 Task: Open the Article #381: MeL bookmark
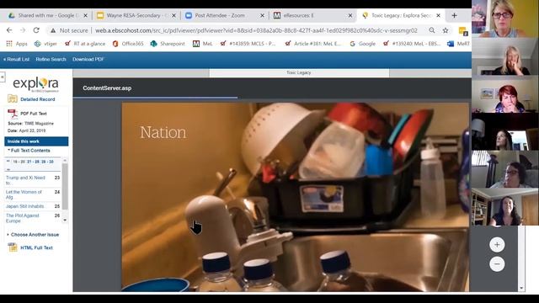pyautogui.click(x=313, y=44)
